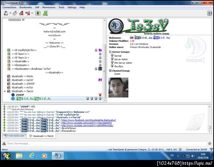Viewport: 214px width, 167px height.
Task: Click channel icon next to >>JaCkY row
Action: pyautogui.click(x=9, y=80)
